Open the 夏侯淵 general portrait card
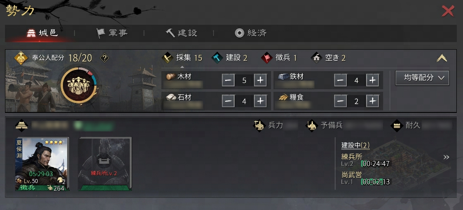 pos(42,164)
